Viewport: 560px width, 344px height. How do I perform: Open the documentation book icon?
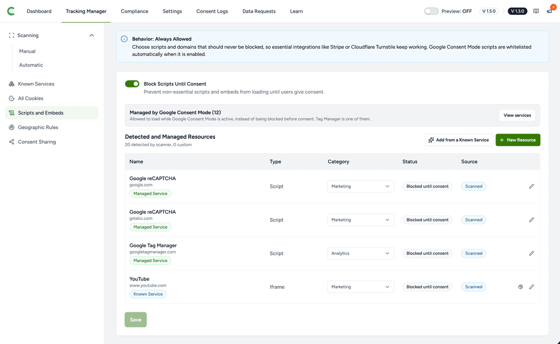536,11
